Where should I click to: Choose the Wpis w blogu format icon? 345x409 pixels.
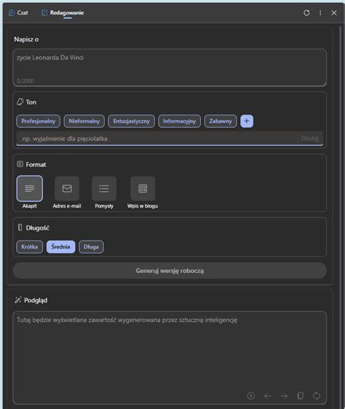click(143, 189)
